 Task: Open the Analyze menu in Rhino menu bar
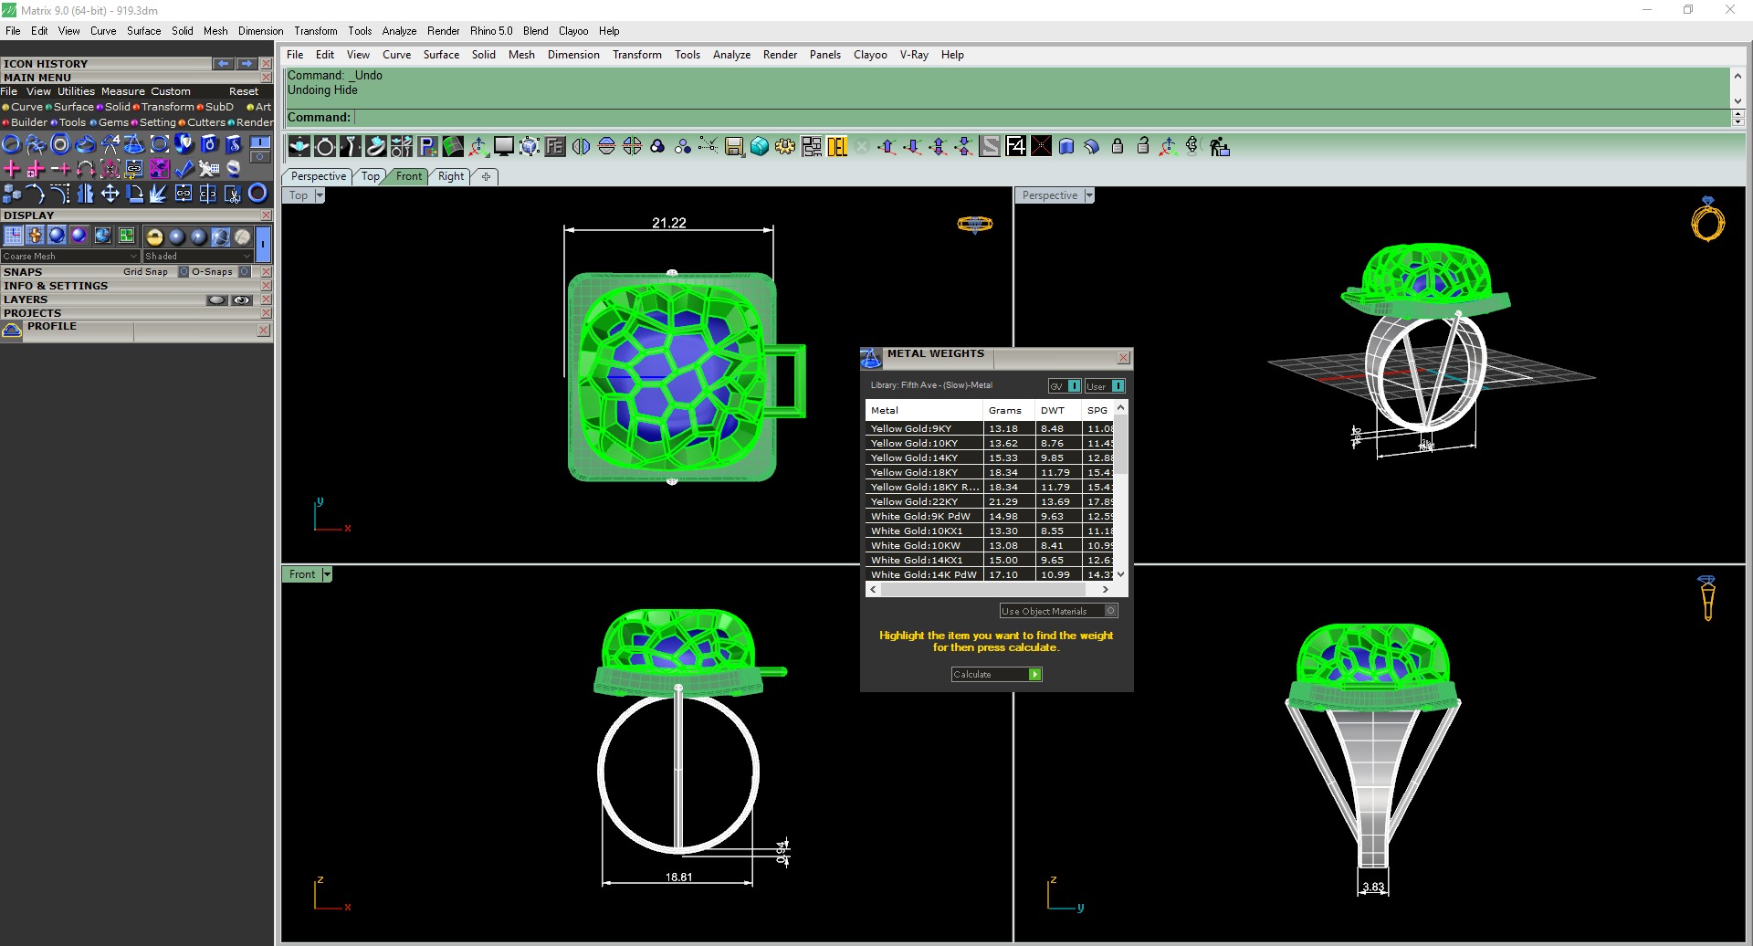pyautogui.click(x=731, y=55)
